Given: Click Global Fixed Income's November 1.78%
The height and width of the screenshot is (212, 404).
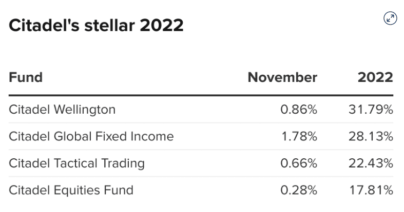Looking at the screenshot, I should 299,136.
